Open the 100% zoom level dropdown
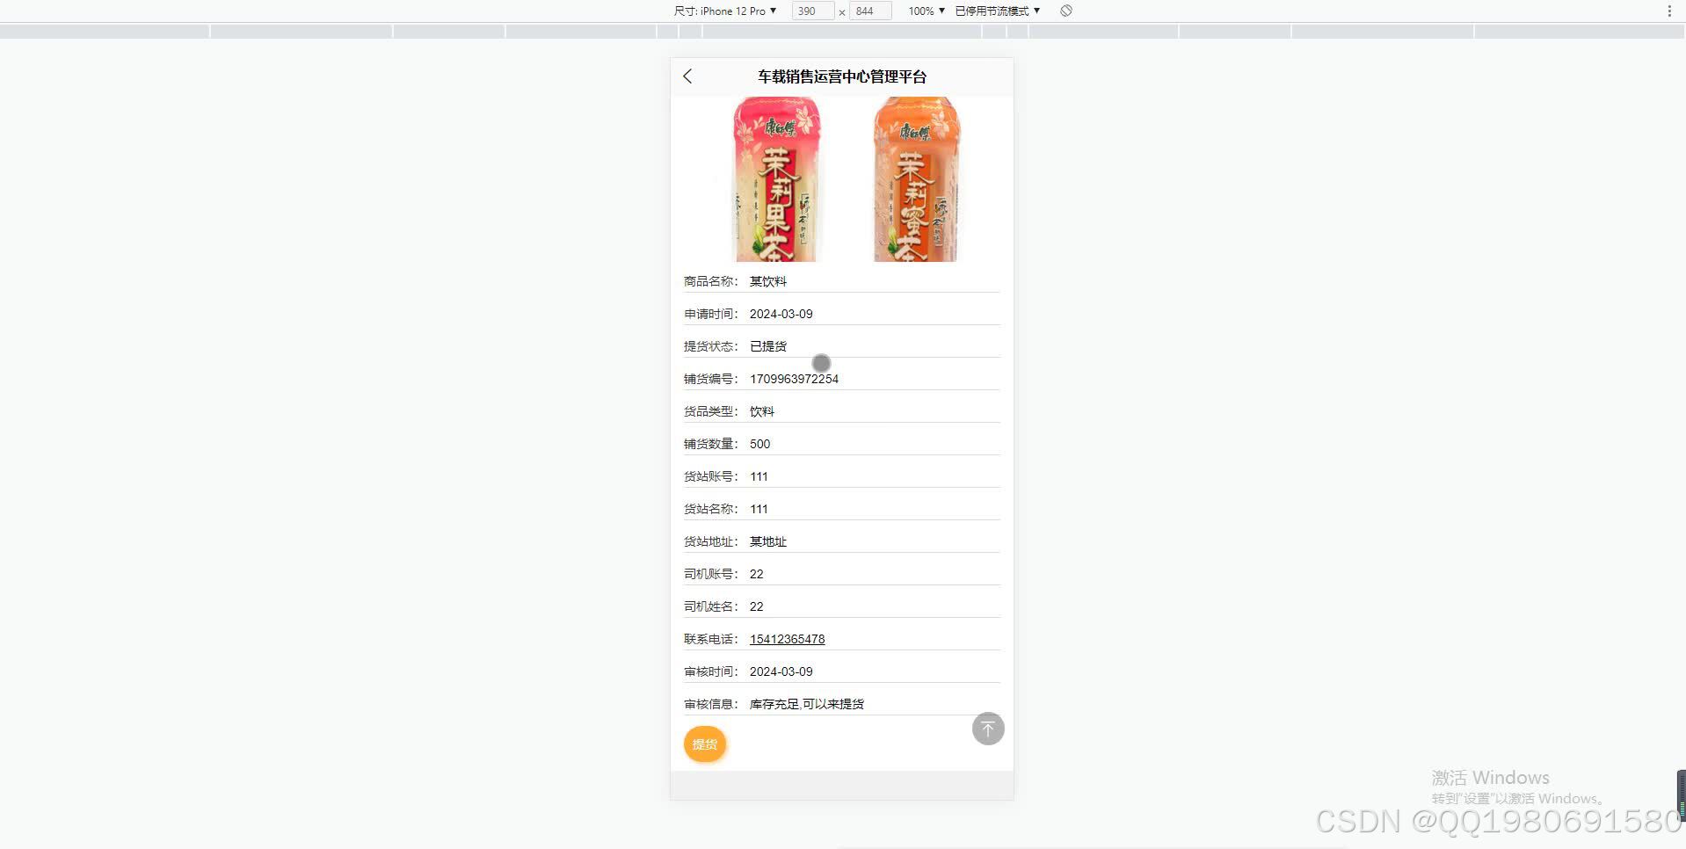Viewport: 1686px width, 849px height. 924,11
